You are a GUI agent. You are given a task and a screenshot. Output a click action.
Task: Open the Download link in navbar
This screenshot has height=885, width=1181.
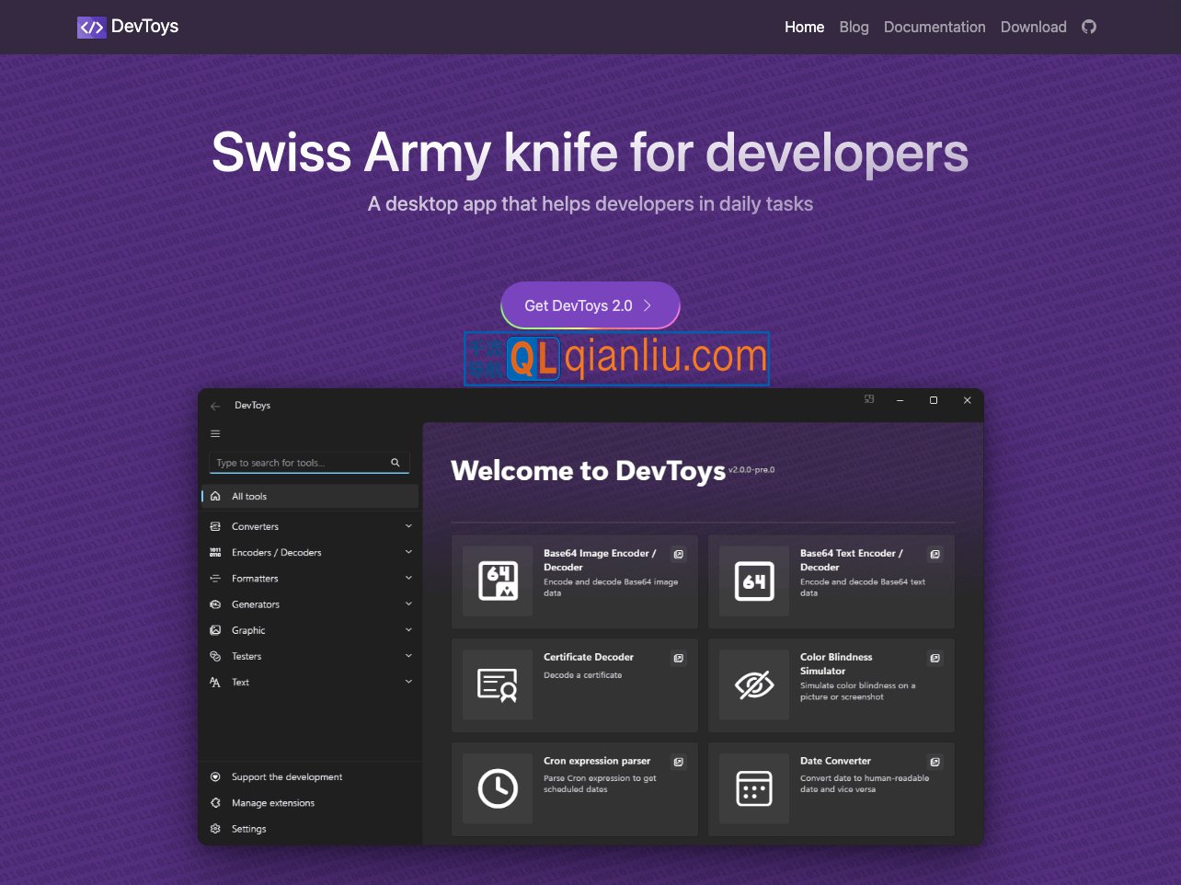tap(1033, 27)
